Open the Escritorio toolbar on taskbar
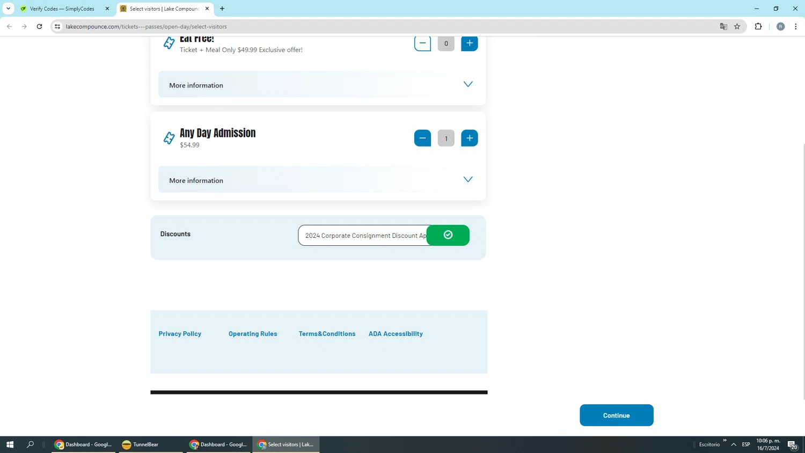This screenshot has width=805, height=453. pos(709,444)
